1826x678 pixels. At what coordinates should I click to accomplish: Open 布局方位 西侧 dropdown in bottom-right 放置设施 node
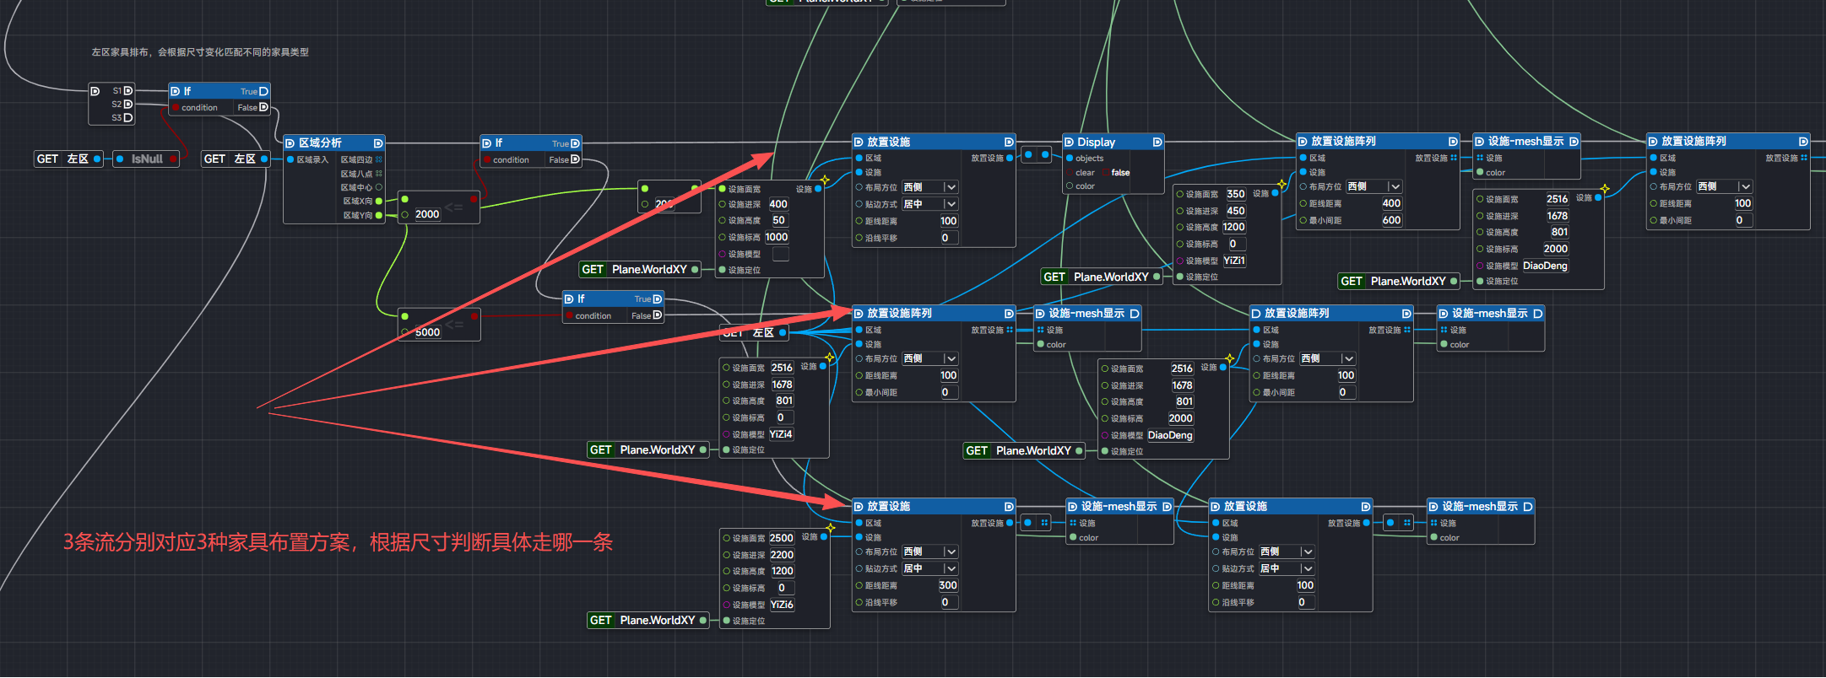pos(1307,552)
